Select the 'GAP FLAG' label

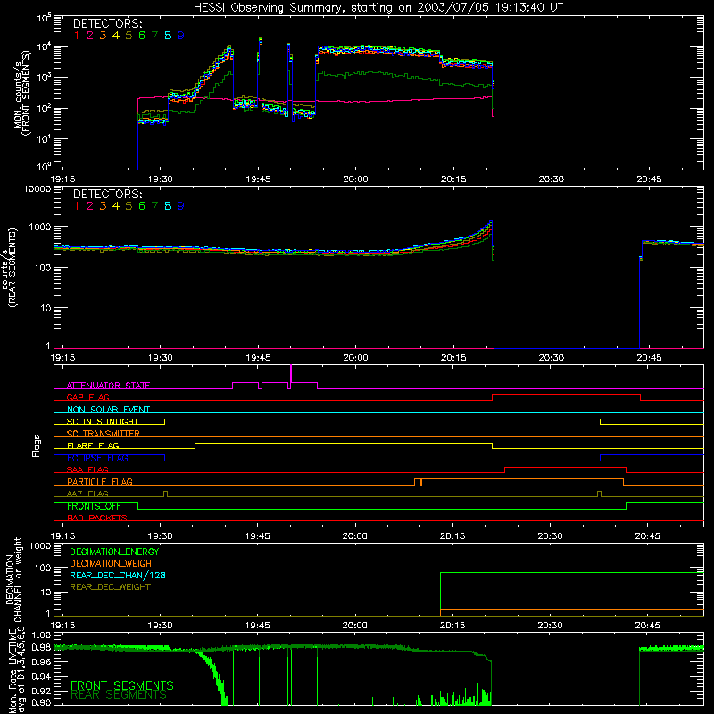pos(87,397)
